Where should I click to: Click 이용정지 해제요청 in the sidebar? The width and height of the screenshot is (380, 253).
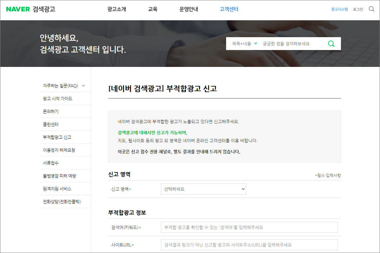pos(59,150)
